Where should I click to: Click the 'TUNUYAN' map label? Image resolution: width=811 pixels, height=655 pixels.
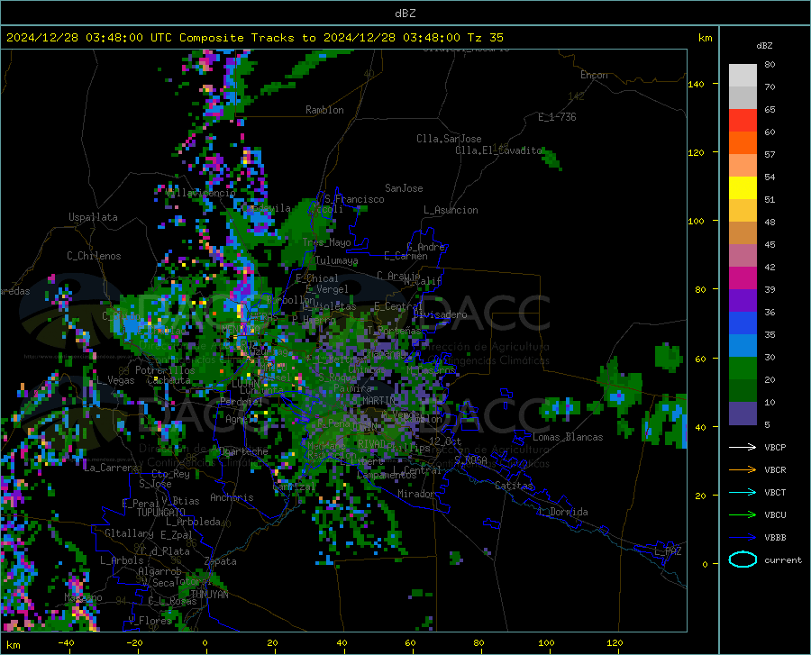[209, 594]
